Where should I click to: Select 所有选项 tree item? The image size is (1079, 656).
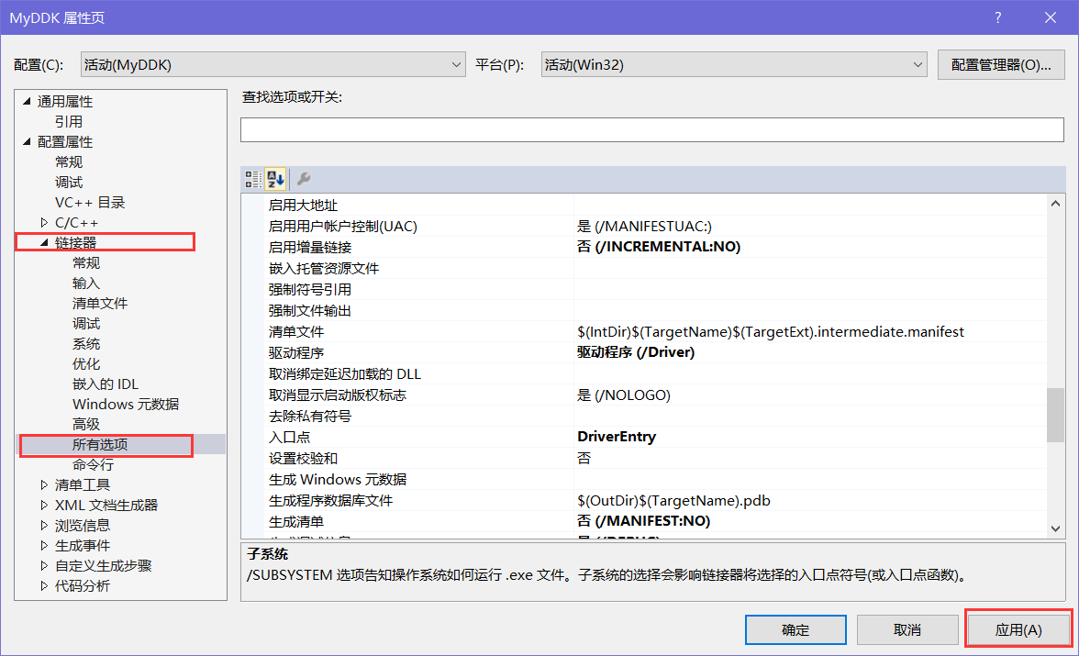(100, 445)
